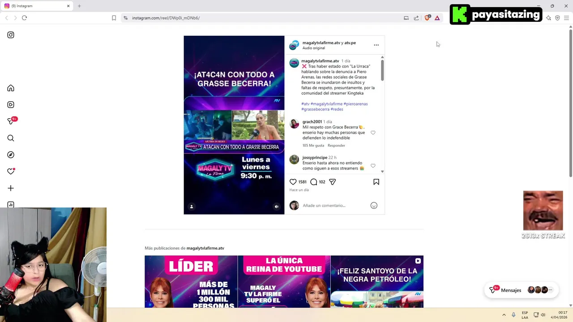Select the Instagram browser tab
This screenshot has height=322, width=573.
37,6
